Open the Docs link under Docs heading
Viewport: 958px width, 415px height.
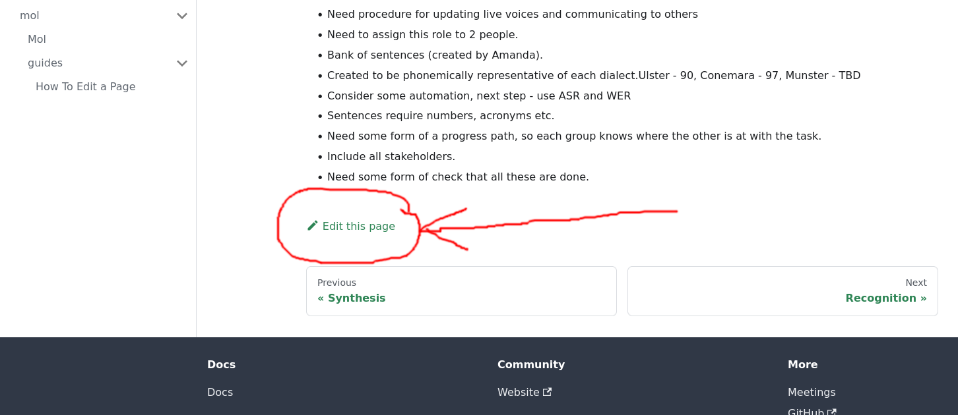click(x=220, y=392)
